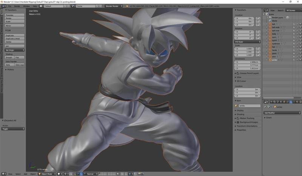Click the 3D Cursor Location Y slider field
This screenshot has height=176, width=302.
(x=247, y=92)
